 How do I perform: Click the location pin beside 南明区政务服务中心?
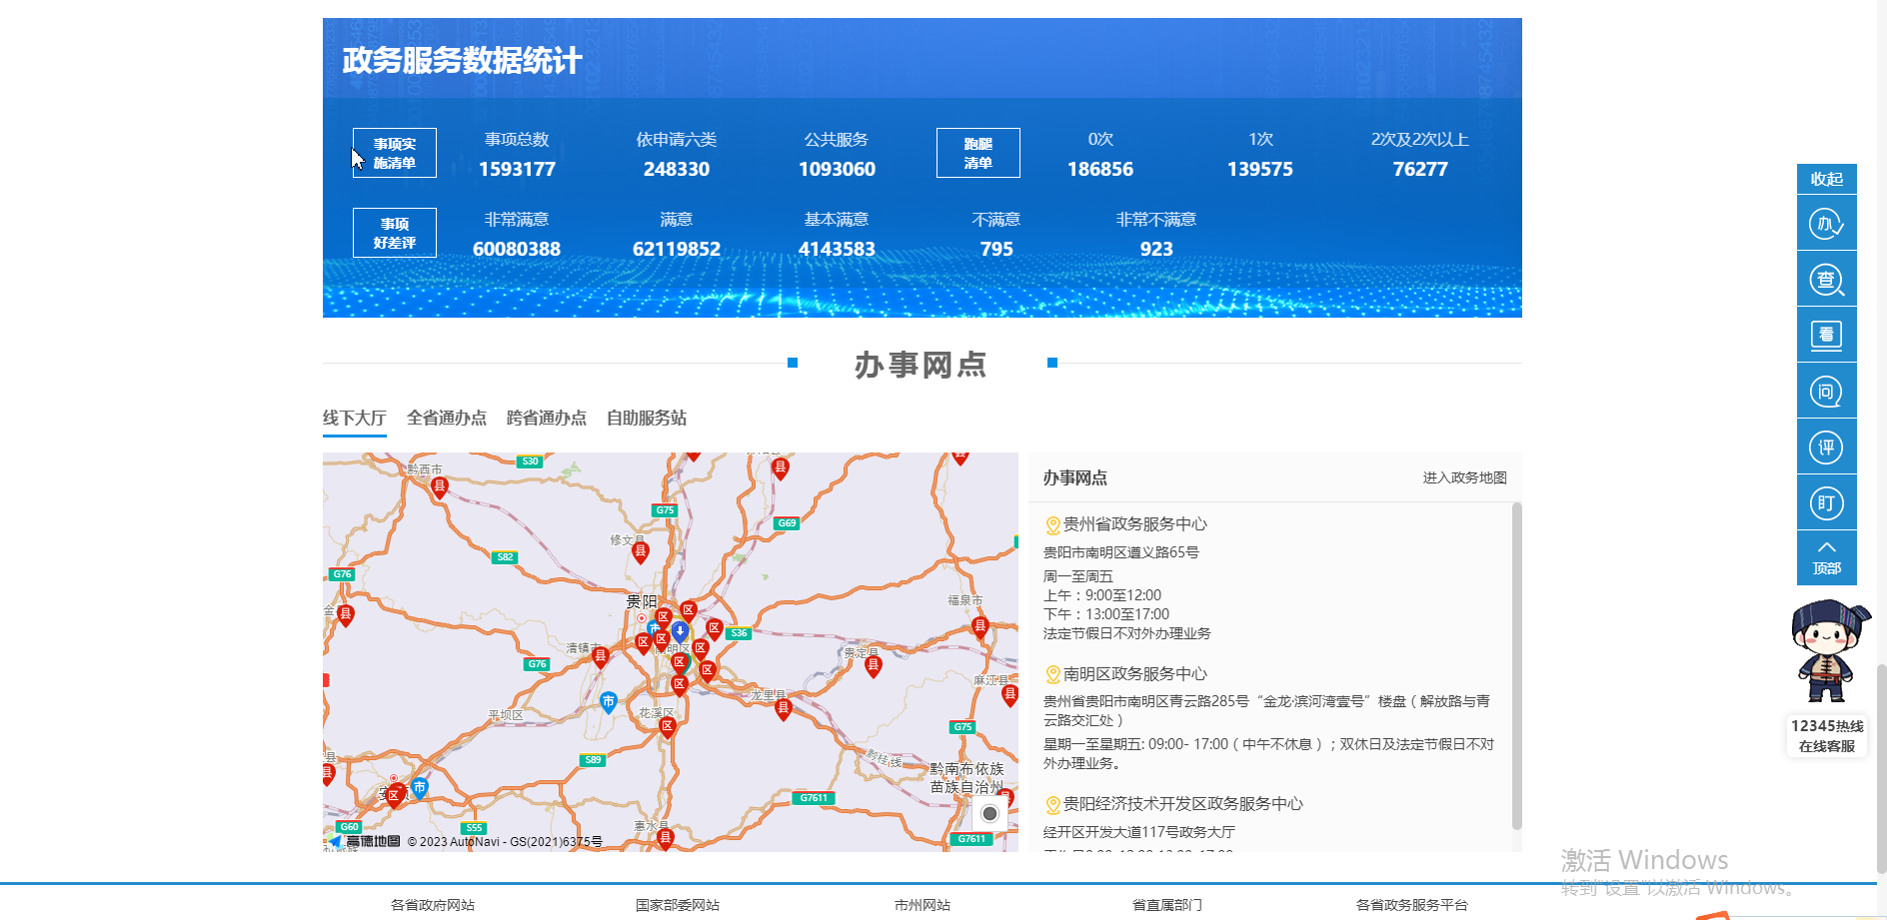coord(1052,675)
